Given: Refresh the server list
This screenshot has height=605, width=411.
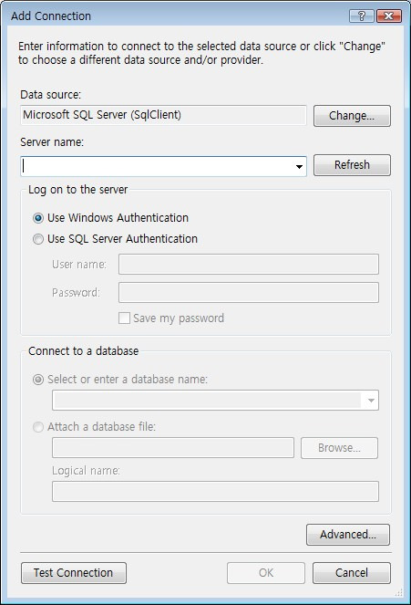Looking at the screenshot, I should point(352,165).
